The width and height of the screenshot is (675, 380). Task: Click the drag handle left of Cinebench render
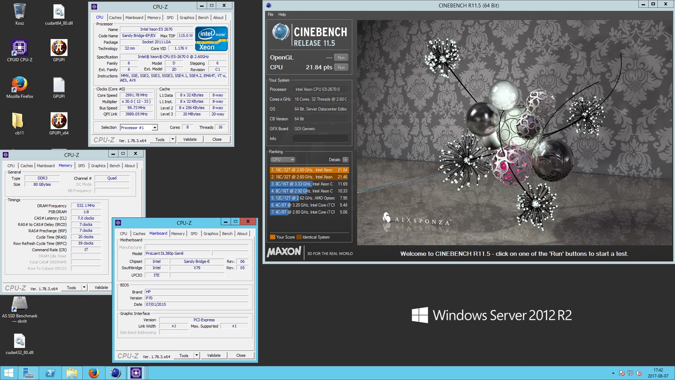tap(355, 139)
